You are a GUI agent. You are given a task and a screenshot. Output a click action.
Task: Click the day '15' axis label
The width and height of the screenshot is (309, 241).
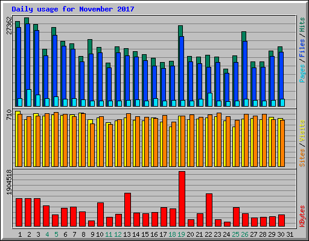pos(145,234)
